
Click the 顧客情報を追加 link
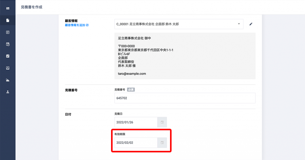(x=77, y=25)
